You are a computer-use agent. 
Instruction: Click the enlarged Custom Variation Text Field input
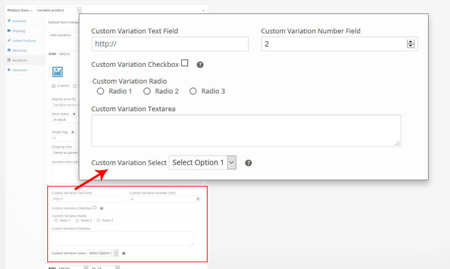(170, 44)
